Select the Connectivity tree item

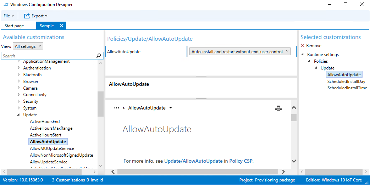(35, 95)
